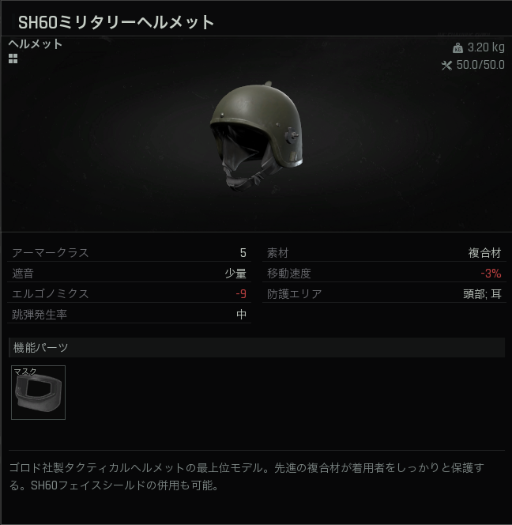Click the ヘルメット category label
The image size is (512, 525).
(36, 43)
